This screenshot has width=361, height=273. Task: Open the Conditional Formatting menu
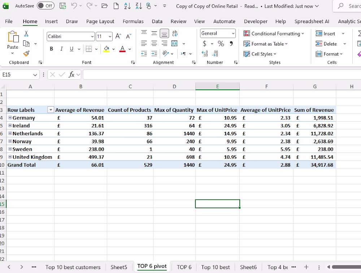pyautogui.click(x=274, y=34)
